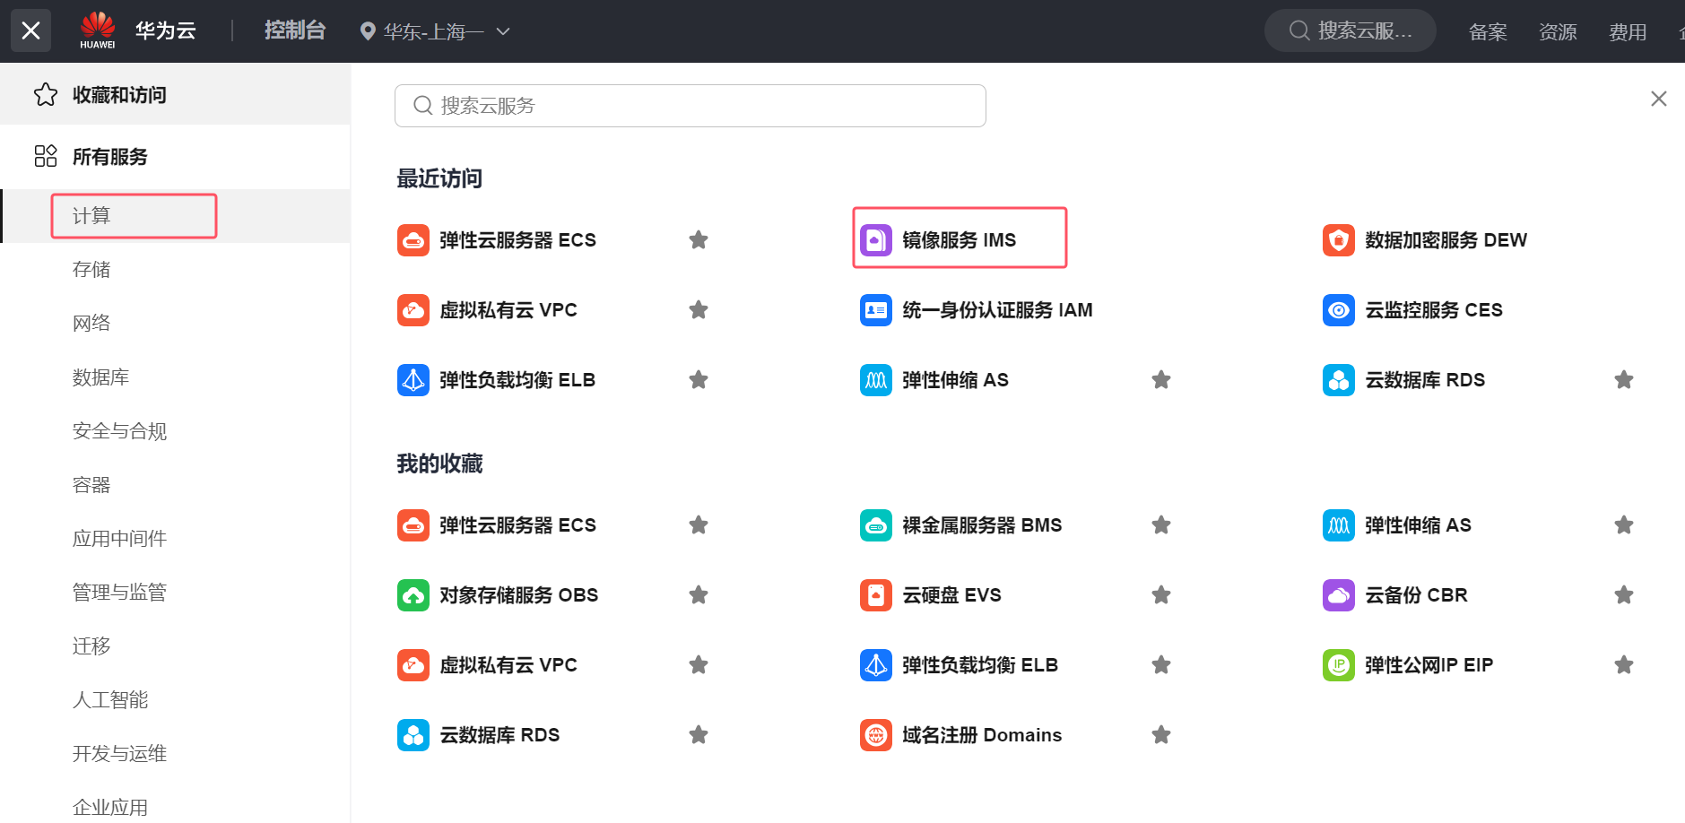This screenshot has height=823, width=1685.
Task: Open 统一身份认证服务 IAM service link
Action: (x=997, y=310)
